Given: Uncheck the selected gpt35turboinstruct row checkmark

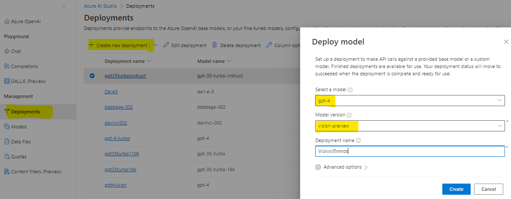Looking at the screenshot, I should pos(92,76).
